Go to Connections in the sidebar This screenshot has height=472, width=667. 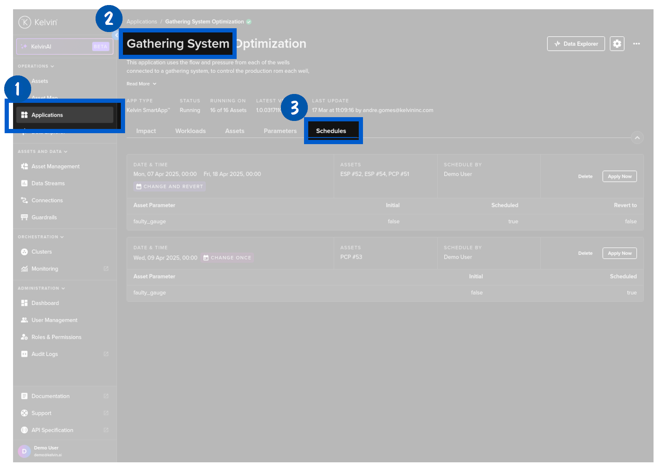(47, 201)
